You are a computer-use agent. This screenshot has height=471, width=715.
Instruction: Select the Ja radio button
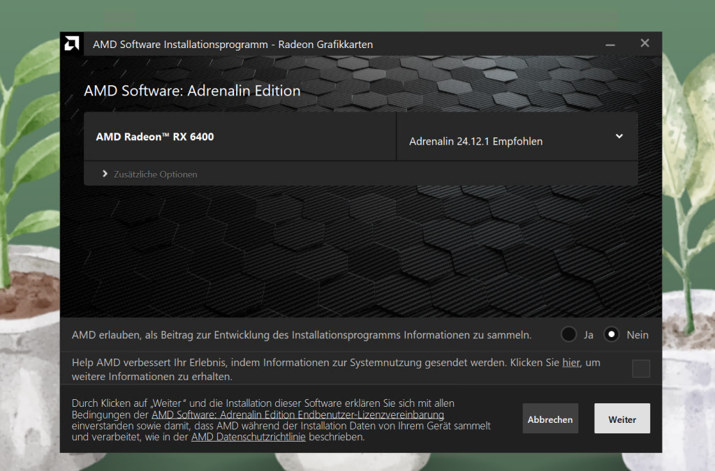tap(569, 335)
